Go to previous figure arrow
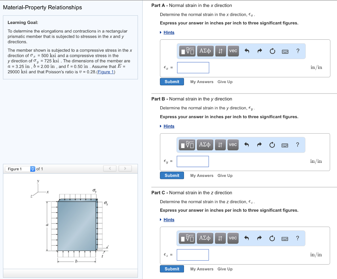Image resolution: width=337 pixels, height=279 pixels. pos(110,168)
